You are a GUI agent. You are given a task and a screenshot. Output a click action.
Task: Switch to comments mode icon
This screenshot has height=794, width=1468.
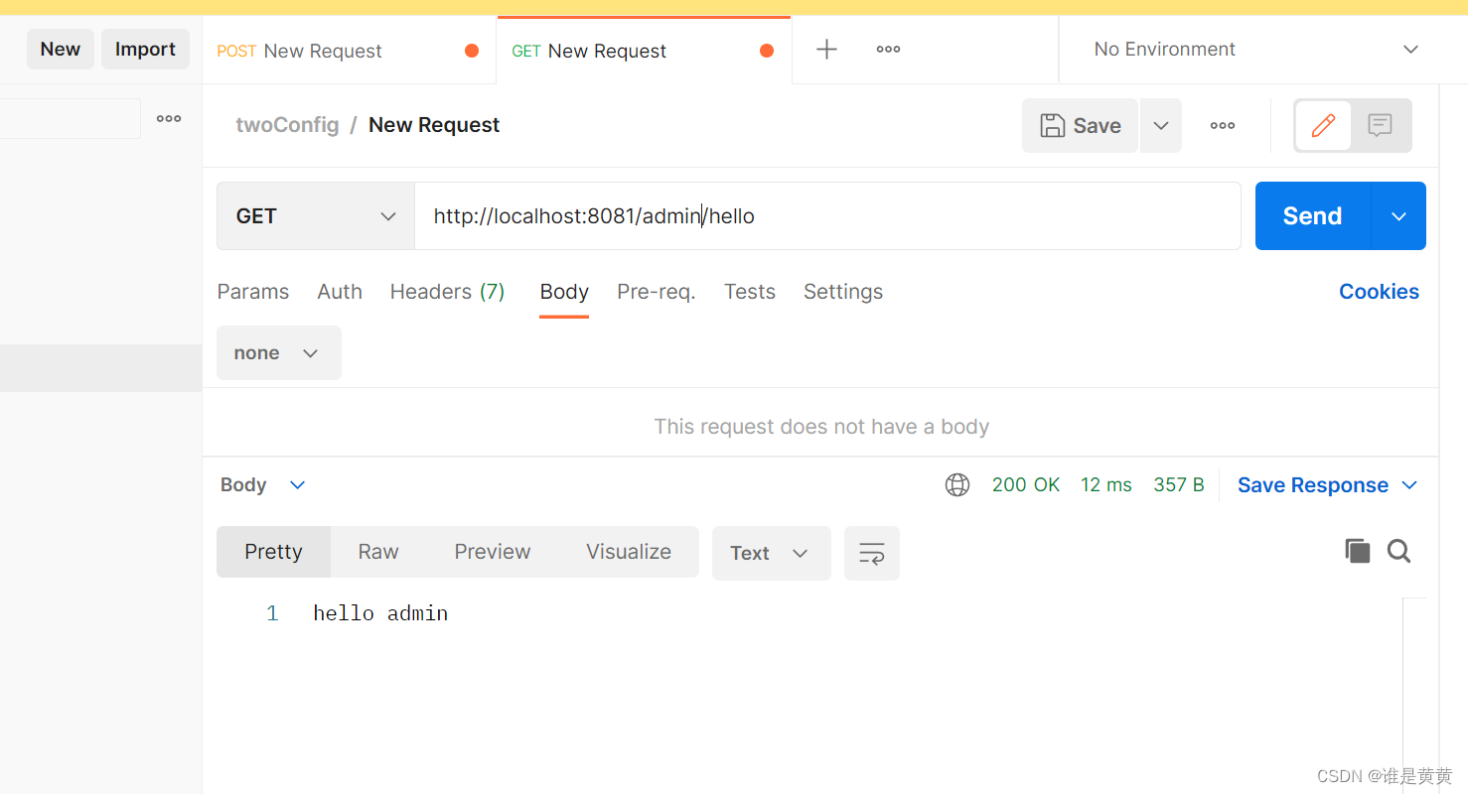point(1380,126)
